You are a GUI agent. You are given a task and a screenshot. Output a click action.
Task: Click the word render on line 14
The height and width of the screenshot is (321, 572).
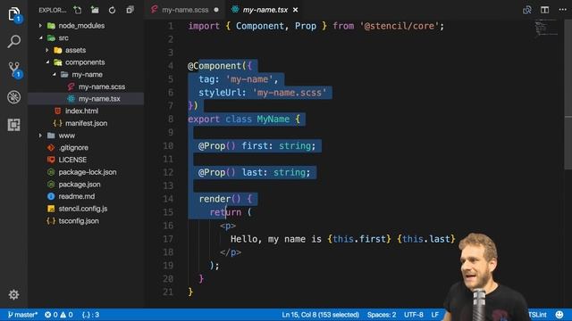point(214,199)
